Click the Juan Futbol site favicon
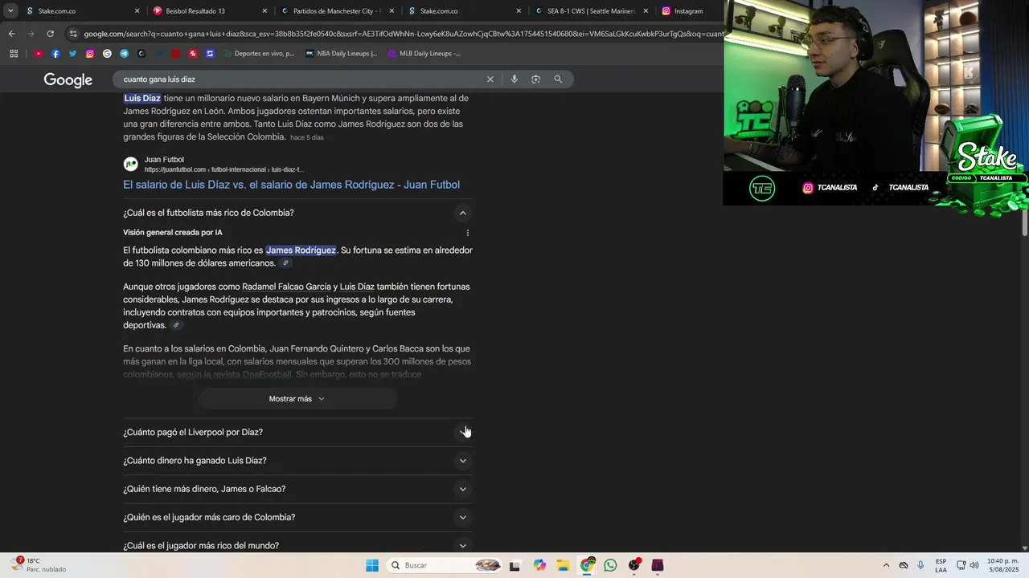 (130, 165)
